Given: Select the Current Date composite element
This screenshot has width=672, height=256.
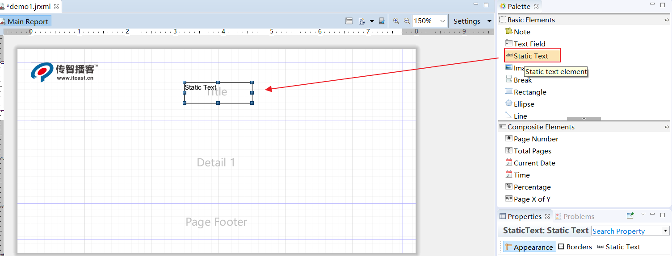Looking at the screenshot, I should coord(530,163).
